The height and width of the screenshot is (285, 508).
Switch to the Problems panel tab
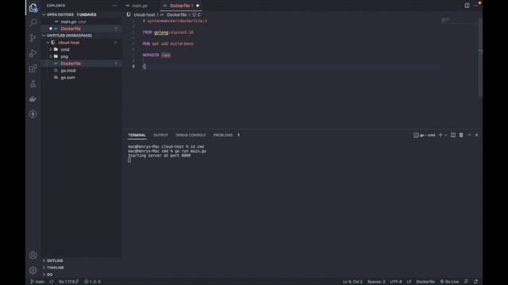[223, 135]
